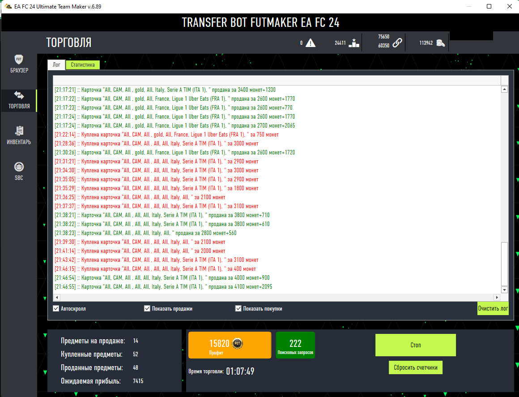Viewport: 519px width, 397px height.
Task: Select the log line at 21:22:14
Action: tap(166, 134)
